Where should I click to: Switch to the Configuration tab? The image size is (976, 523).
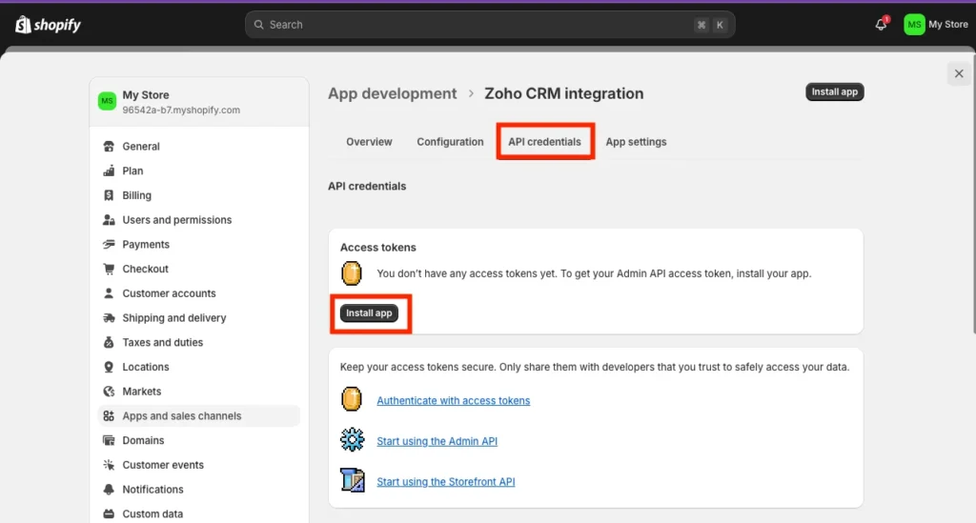[x=450, y=142]
